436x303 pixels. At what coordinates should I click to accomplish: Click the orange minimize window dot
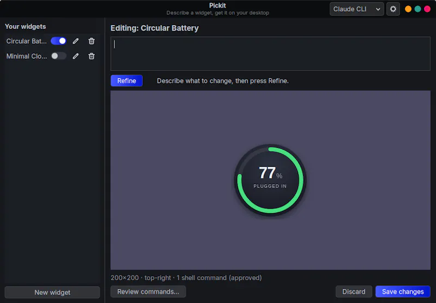pos(408,9)
